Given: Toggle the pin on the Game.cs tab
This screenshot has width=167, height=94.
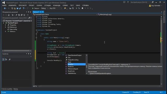Looking at the screenshot, I should [x=41, y=12].
